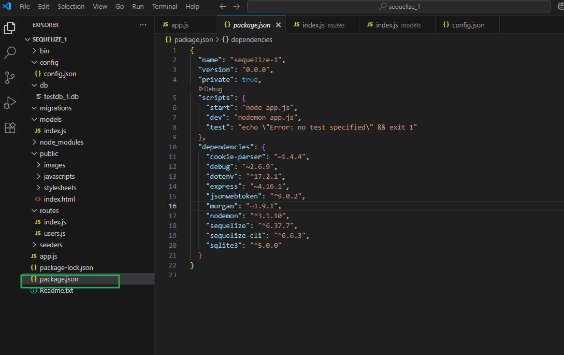Go forward with the right arrow

coord(236,7)
